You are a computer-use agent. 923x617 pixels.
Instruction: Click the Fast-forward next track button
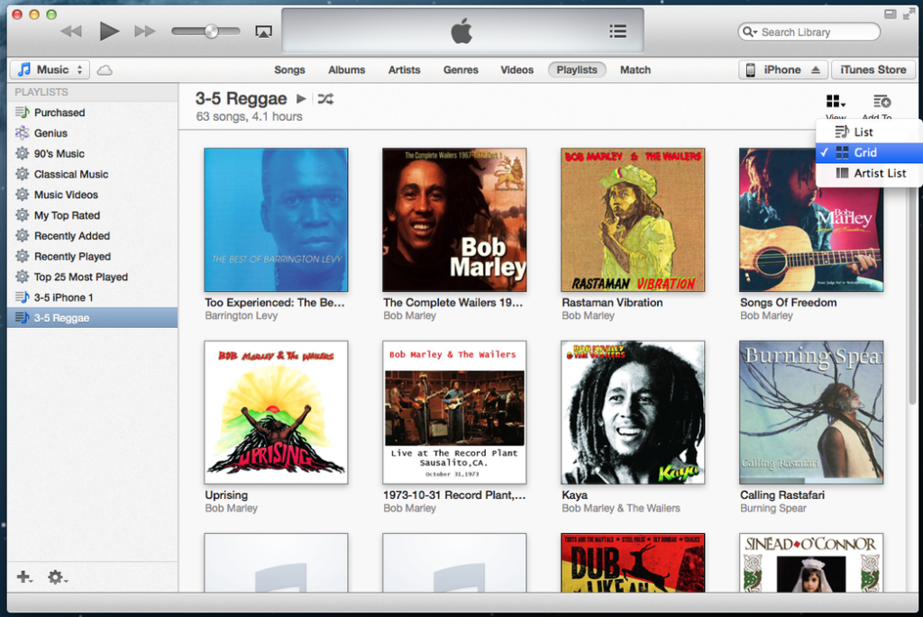tap(145, 32)
